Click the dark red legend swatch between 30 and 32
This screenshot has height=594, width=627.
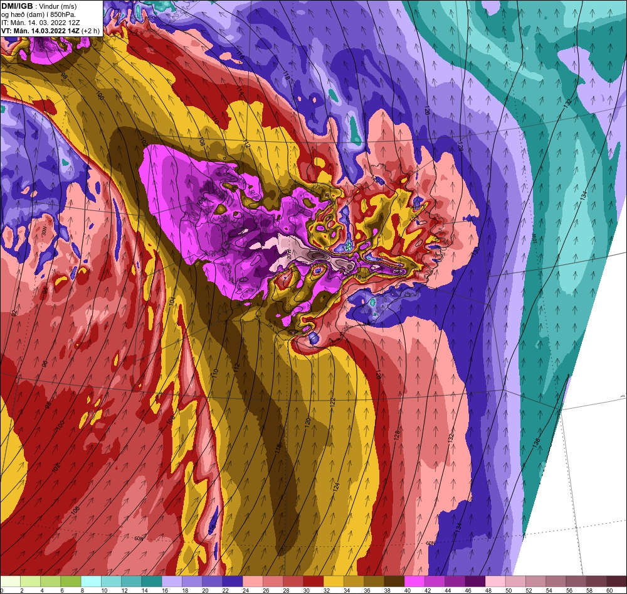point(313,581)
